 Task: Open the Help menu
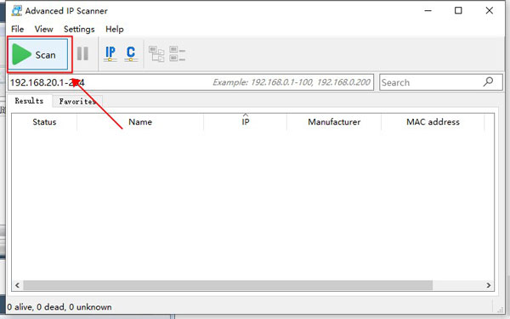pyautogui.click(x=115, y=29)
